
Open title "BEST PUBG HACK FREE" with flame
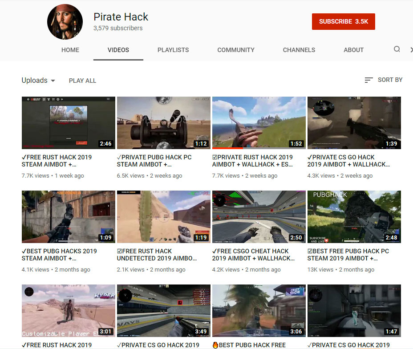(249, 345)
